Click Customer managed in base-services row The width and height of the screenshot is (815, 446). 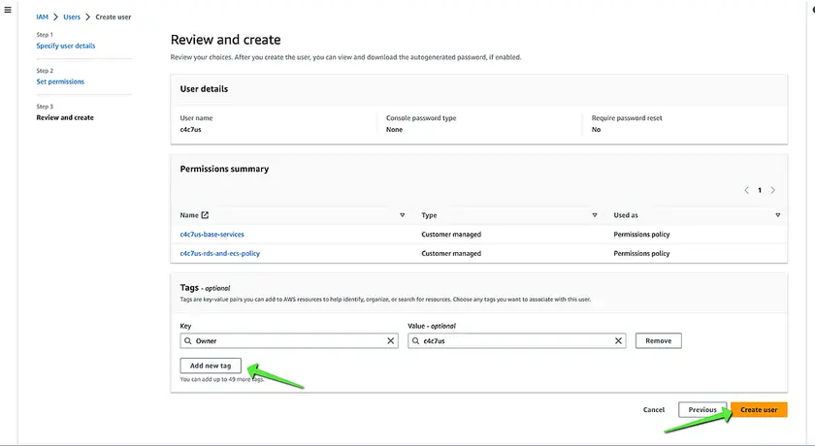(451, 235)
